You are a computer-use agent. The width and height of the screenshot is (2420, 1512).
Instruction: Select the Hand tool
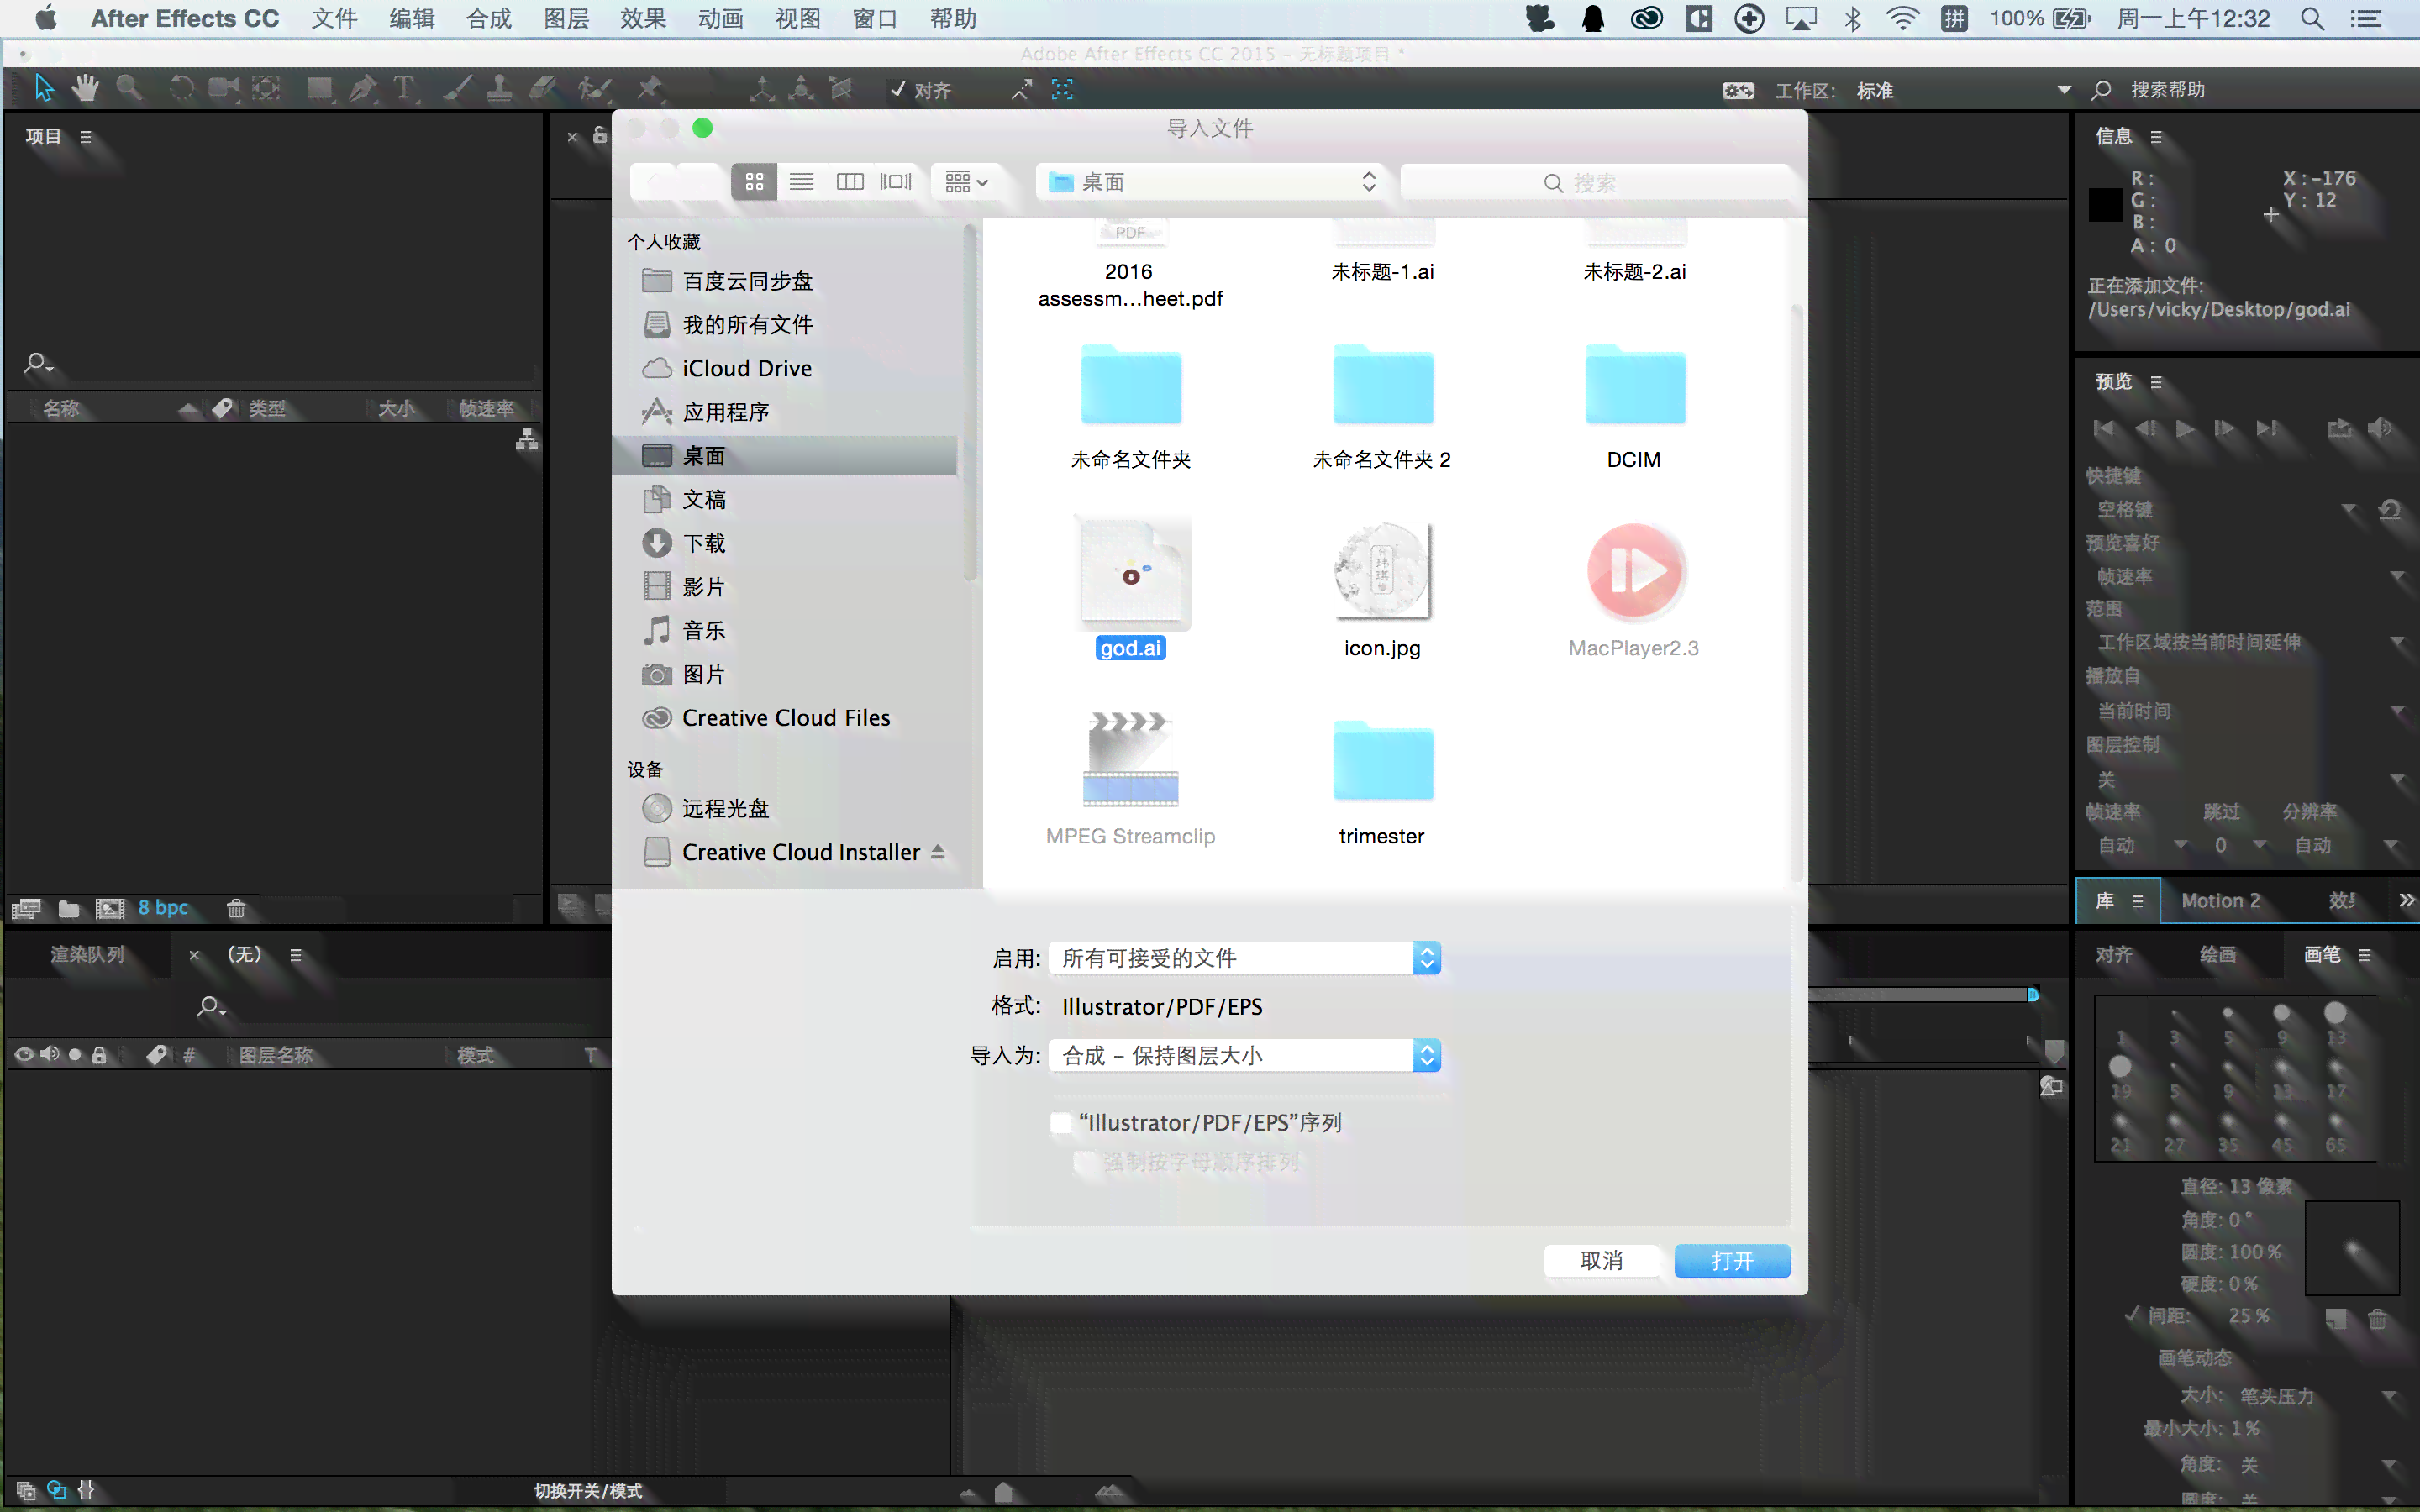pyautogui.click(x=86, y=88)
